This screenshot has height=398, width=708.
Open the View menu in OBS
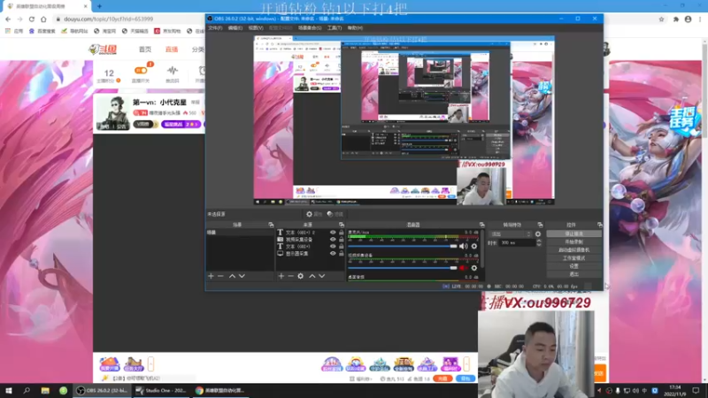click(x=256, y=28)
